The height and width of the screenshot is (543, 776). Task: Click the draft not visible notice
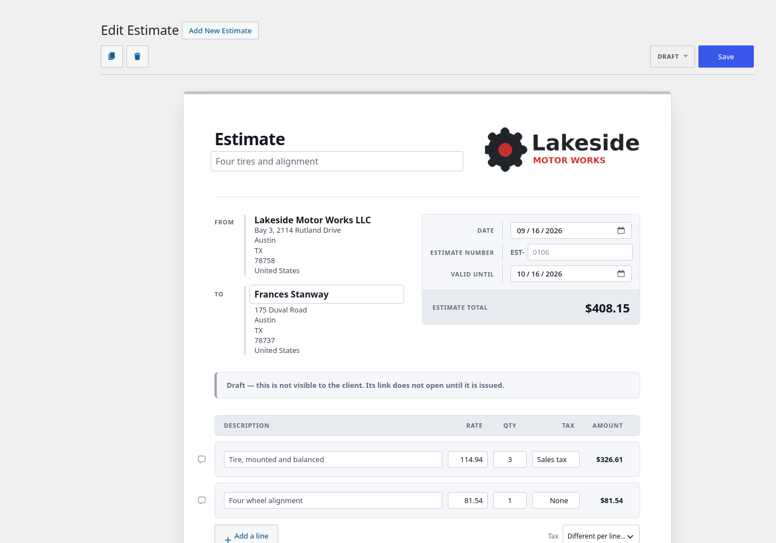click(x=427, y=385)
